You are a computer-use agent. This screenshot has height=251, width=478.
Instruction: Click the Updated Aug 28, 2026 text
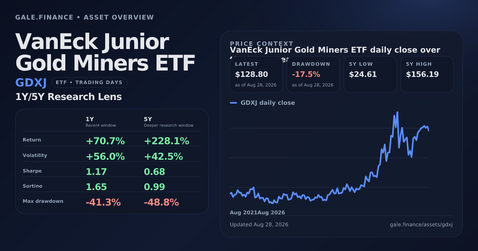coord(259,224)
